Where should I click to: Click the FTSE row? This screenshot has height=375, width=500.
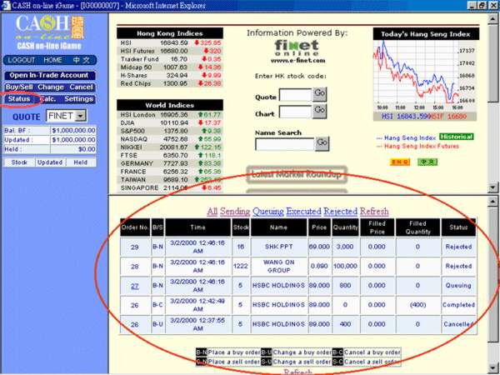pos(171,156)
